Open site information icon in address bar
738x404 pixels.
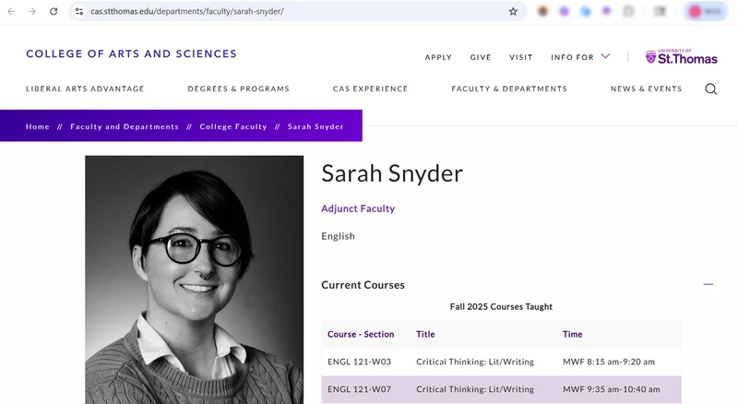pos(79,11)
